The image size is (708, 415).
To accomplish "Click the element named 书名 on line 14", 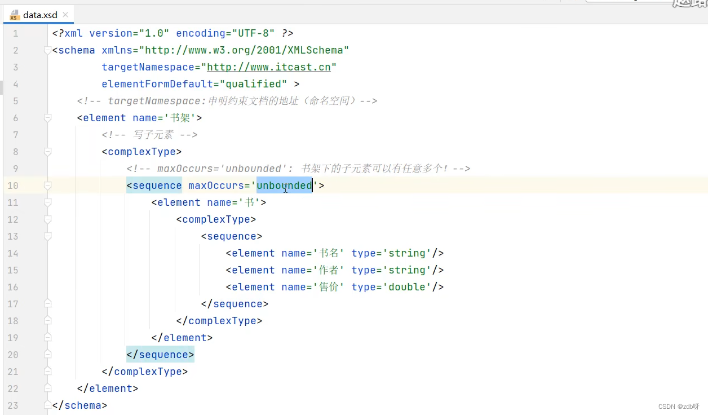I will (x=335, y=253).
